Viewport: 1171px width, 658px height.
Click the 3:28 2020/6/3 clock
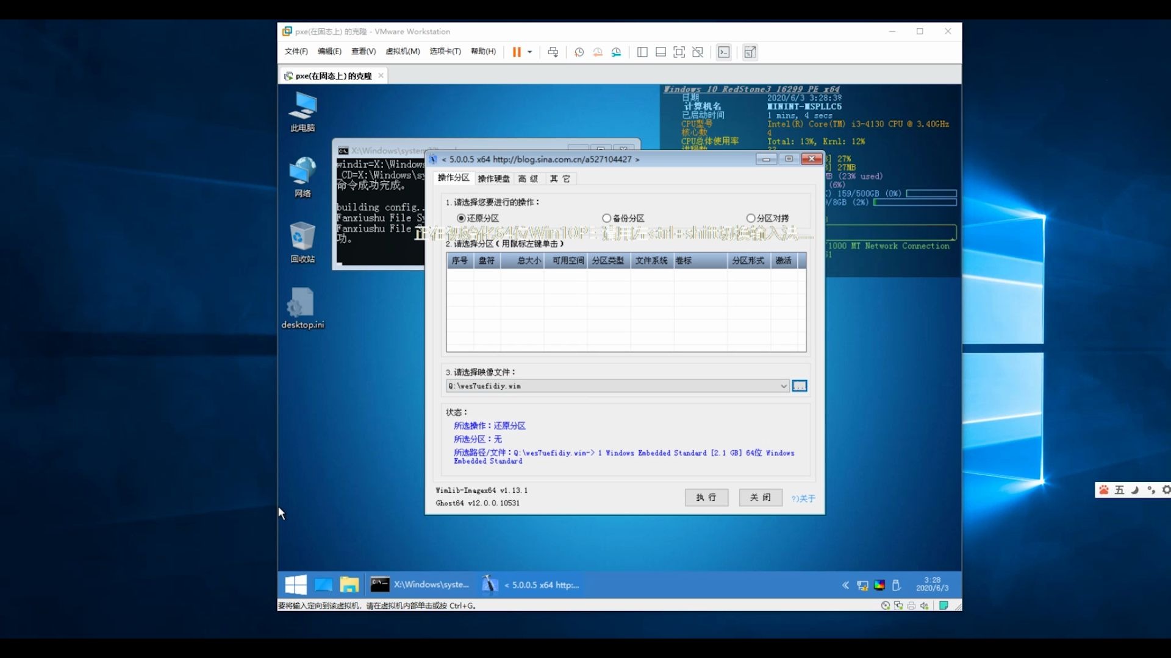[932, 584]
